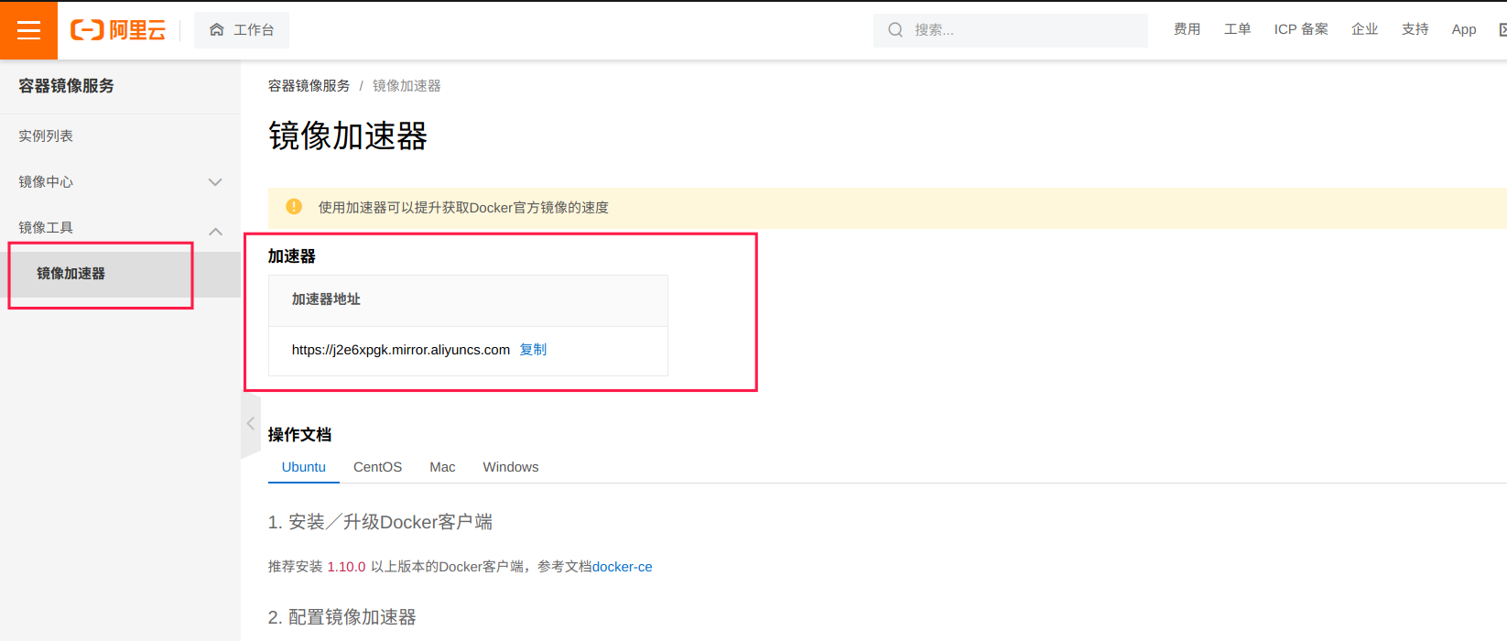
Task: Click the Aliyun logo
Action: point(118,30)
